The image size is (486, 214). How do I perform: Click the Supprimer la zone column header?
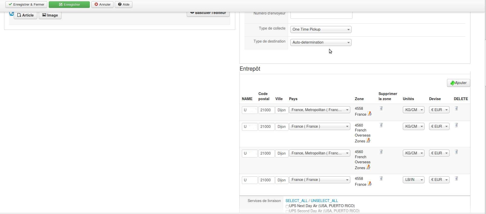388,96
